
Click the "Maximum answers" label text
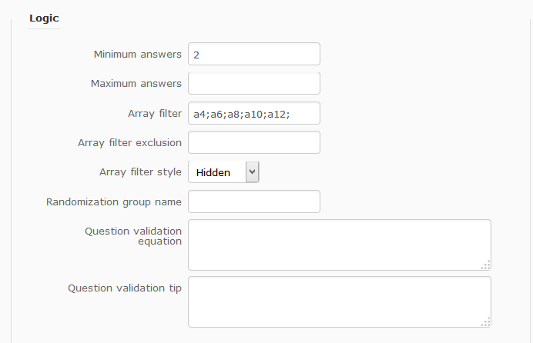(136, 84)
